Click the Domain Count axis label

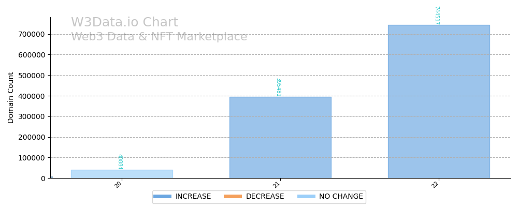pos(11,97)
